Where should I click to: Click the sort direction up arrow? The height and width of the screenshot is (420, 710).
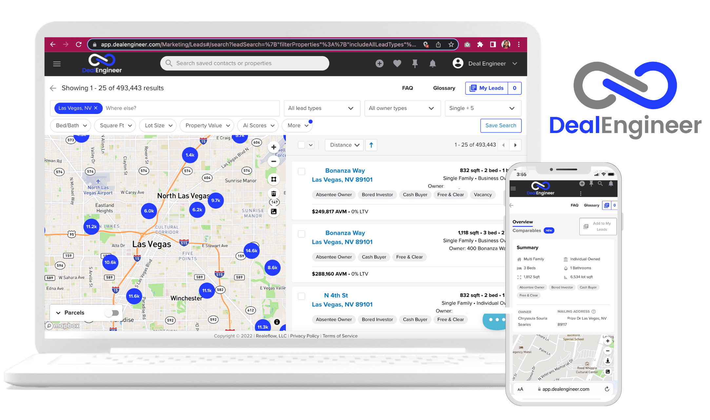(x=371, y=145)
